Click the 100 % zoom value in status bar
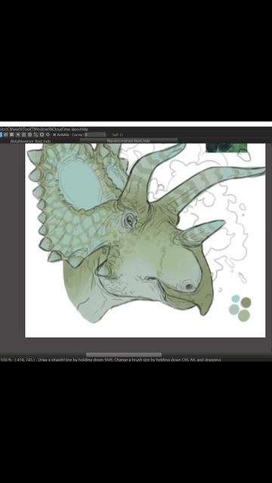 coord(5,359)
